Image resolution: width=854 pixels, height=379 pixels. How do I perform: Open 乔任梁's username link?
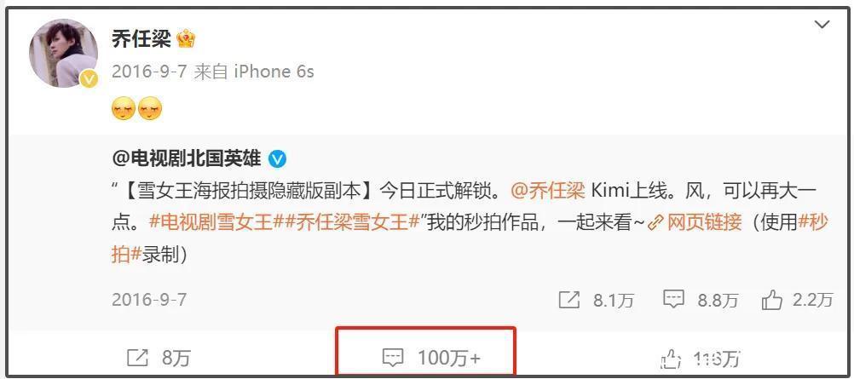[141, 38]
